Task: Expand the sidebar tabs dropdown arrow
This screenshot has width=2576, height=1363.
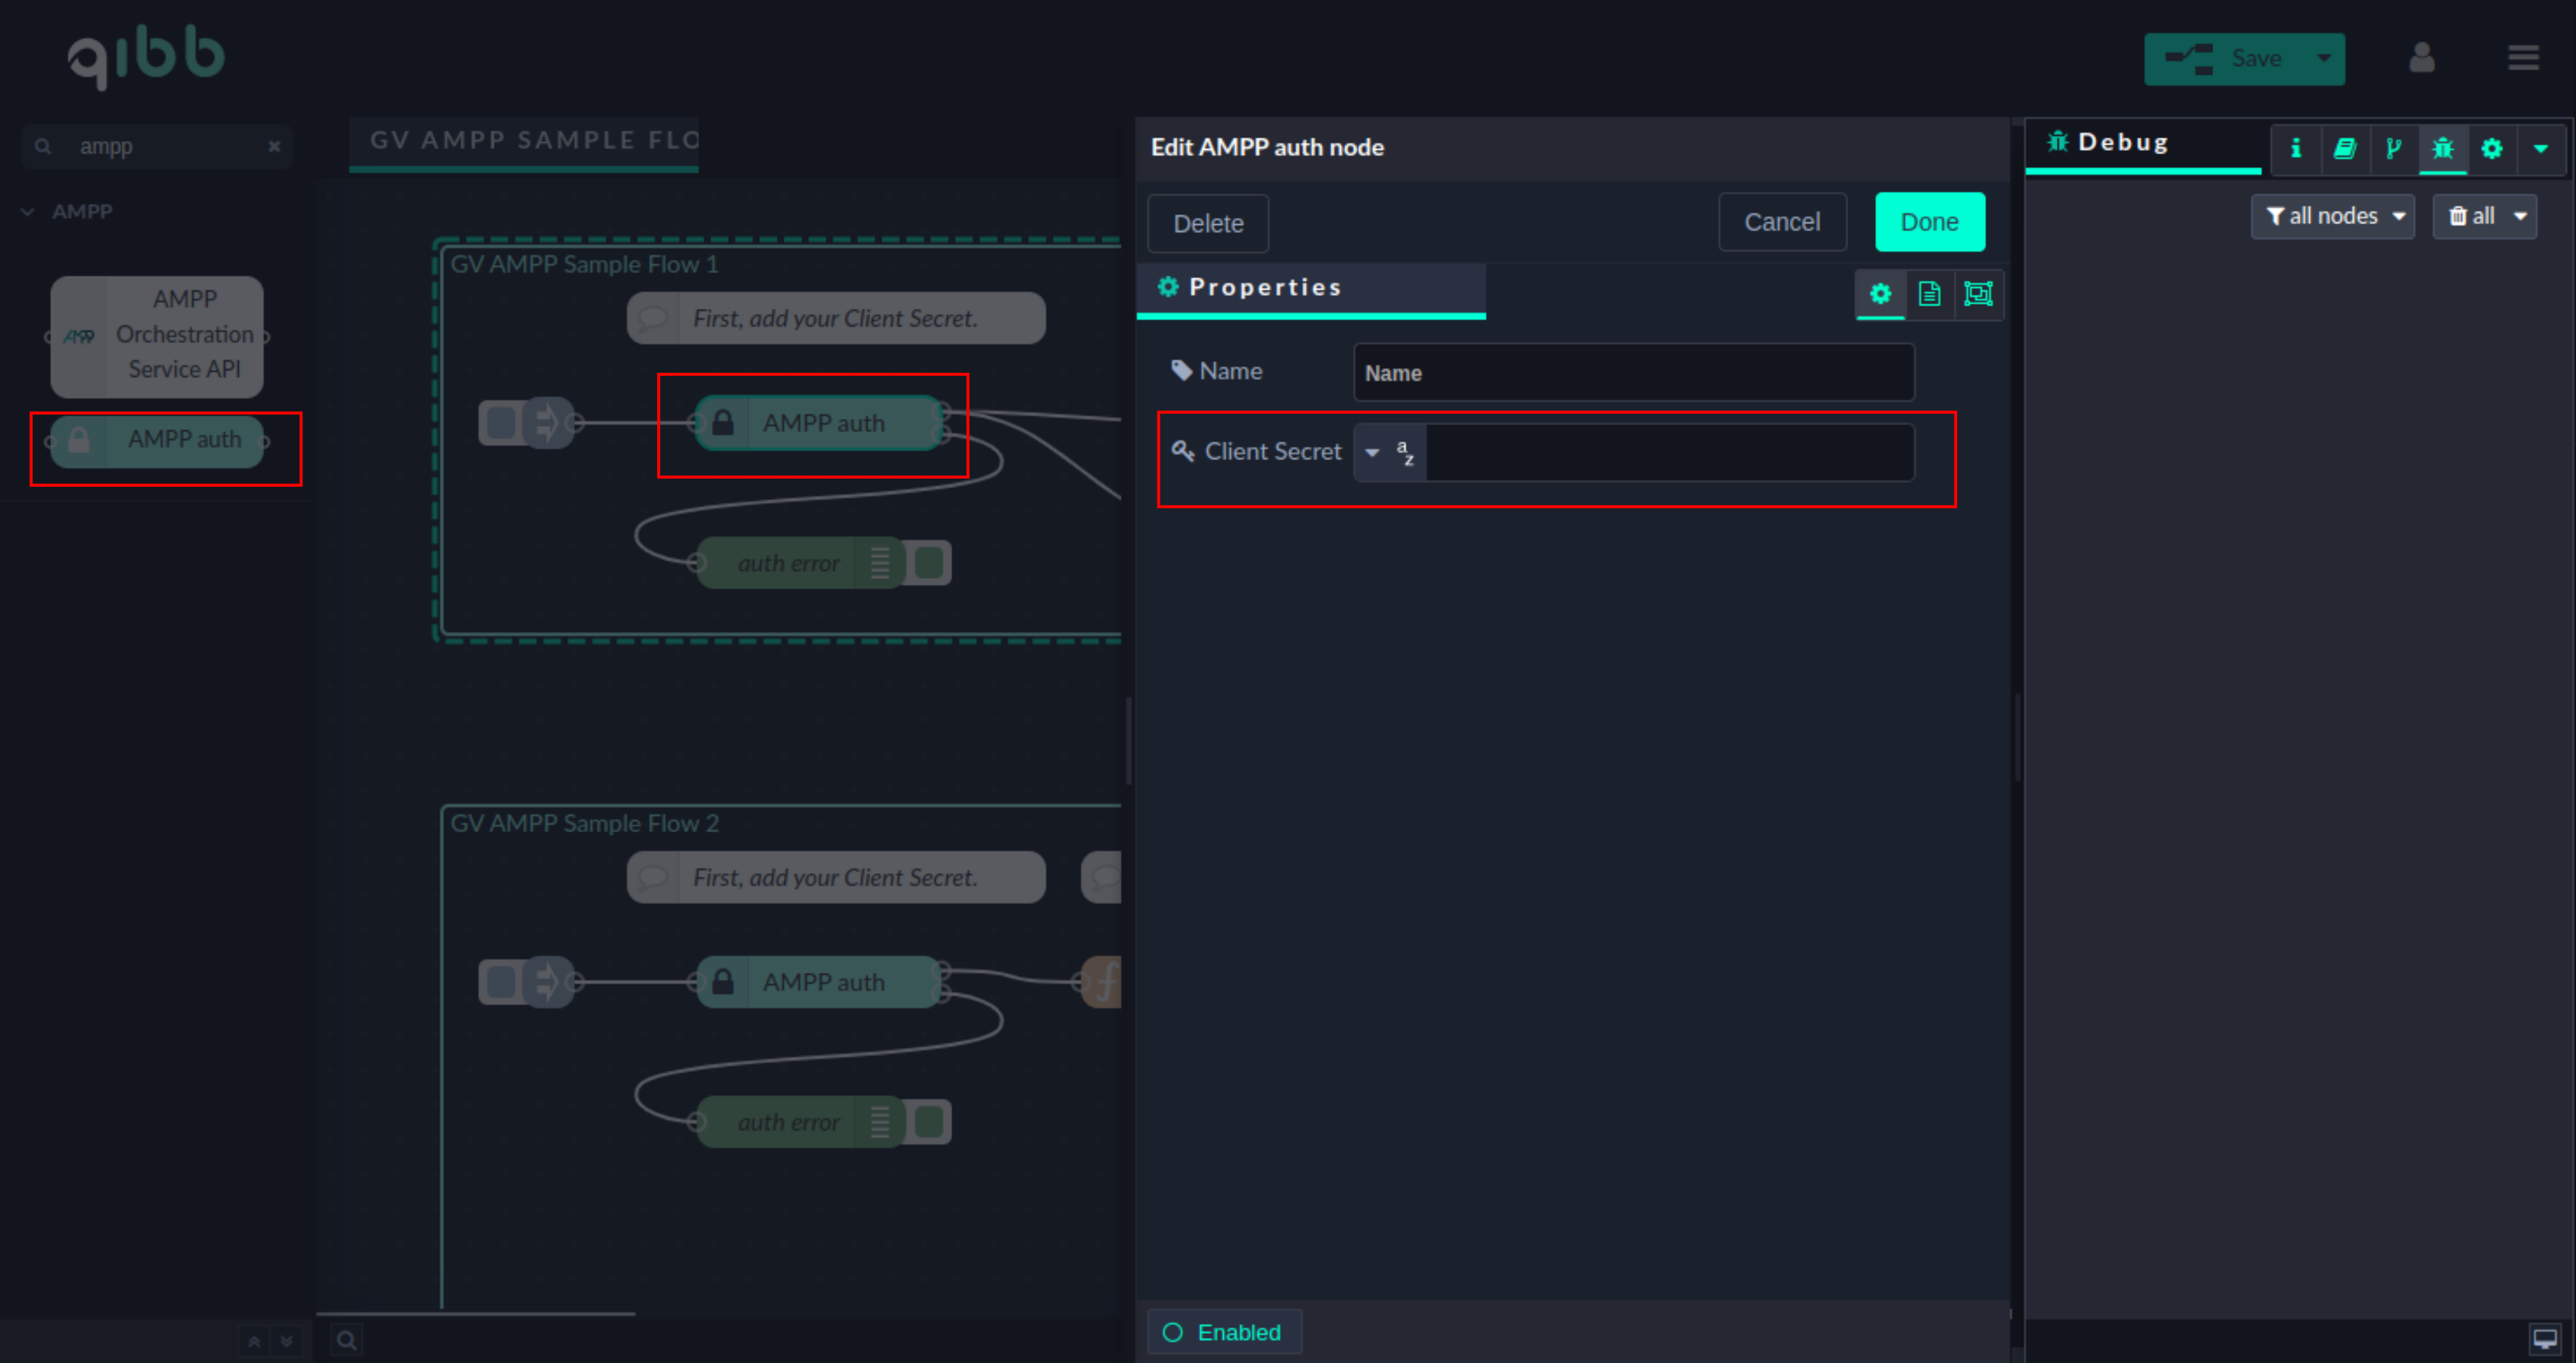Action: [2540, 149]
